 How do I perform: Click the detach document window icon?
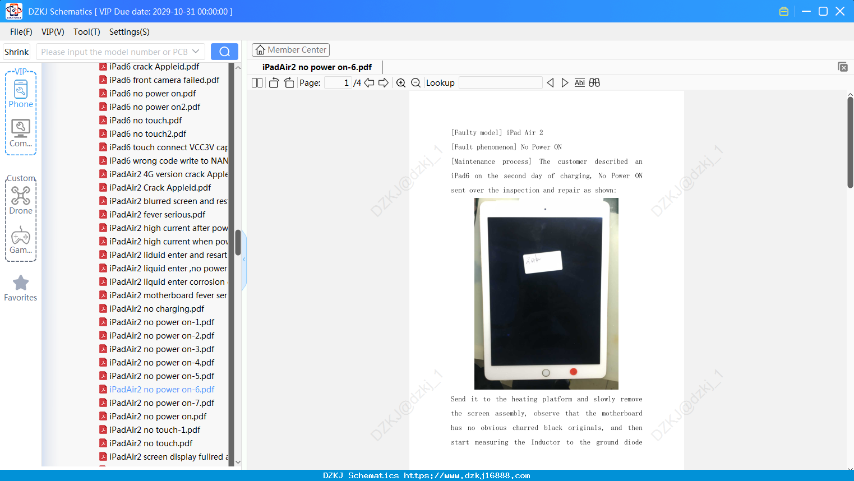point(843,67)
